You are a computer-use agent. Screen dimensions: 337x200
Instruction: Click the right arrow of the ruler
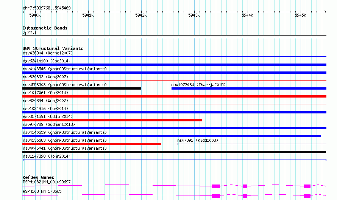click(325, 12)
